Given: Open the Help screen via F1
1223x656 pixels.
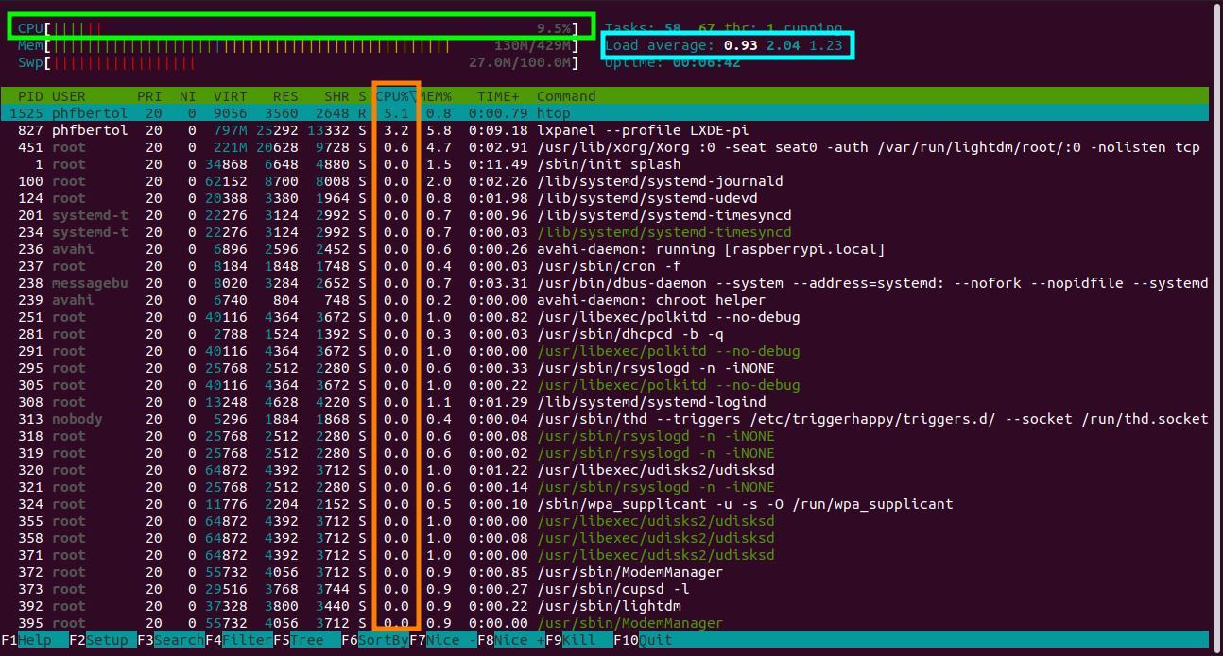Looking at the screenshot, I should 28,640.
